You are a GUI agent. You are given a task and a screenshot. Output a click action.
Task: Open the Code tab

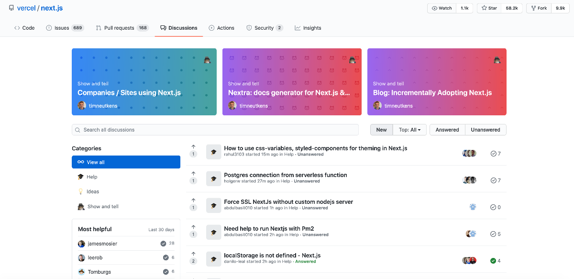(24, 28)
